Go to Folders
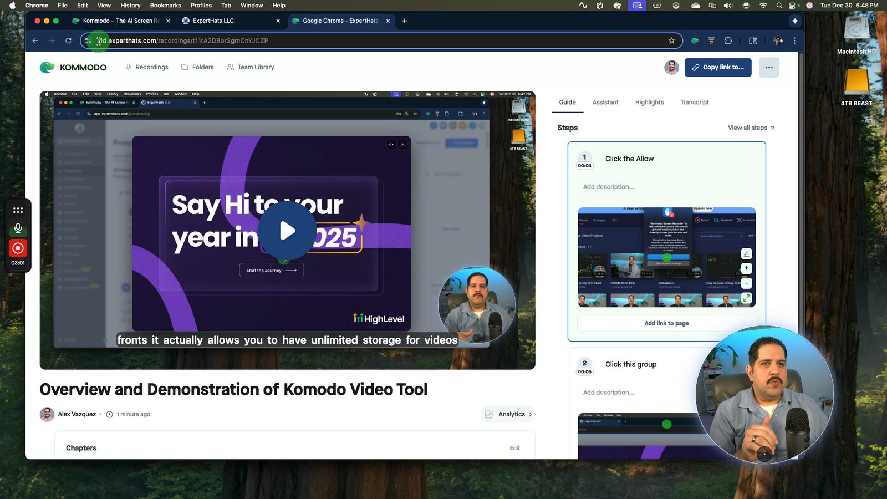 (197, 67)
